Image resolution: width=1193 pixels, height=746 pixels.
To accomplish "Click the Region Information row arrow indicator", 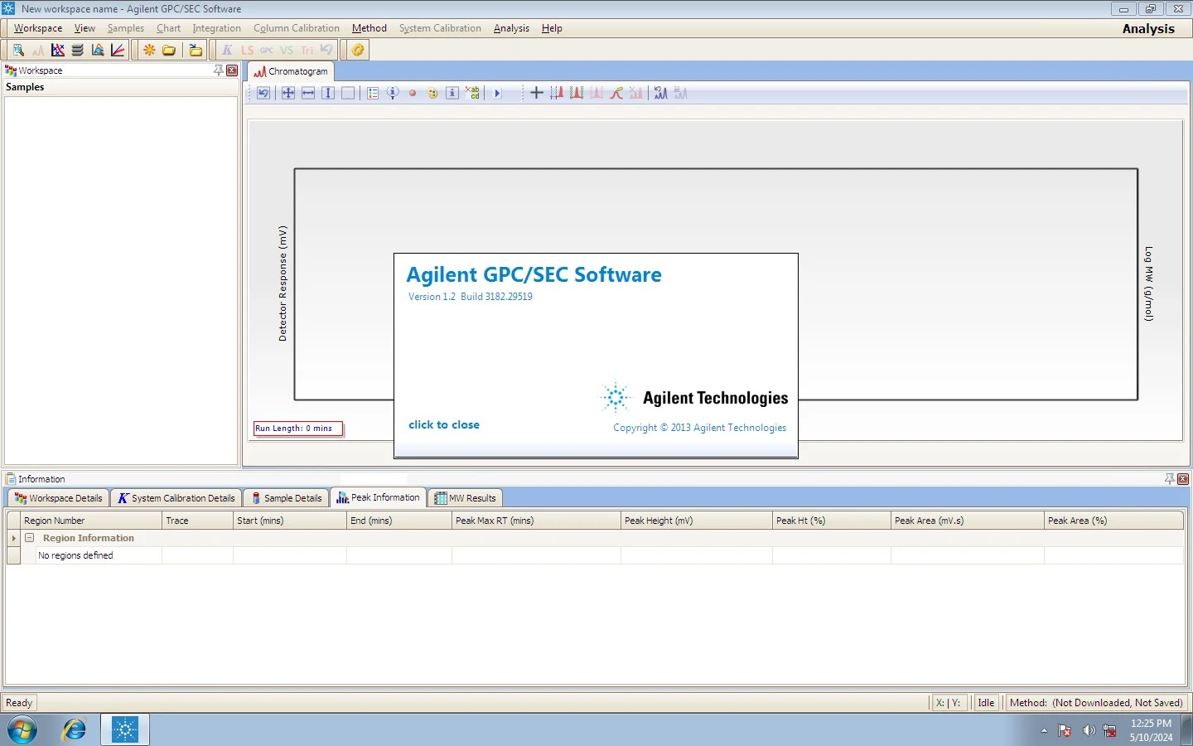I will pyautogui.click(x=13, y=538).
